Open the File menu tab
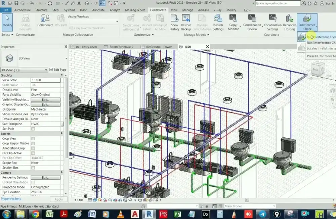The image size is (336, 219). [6, 10]
